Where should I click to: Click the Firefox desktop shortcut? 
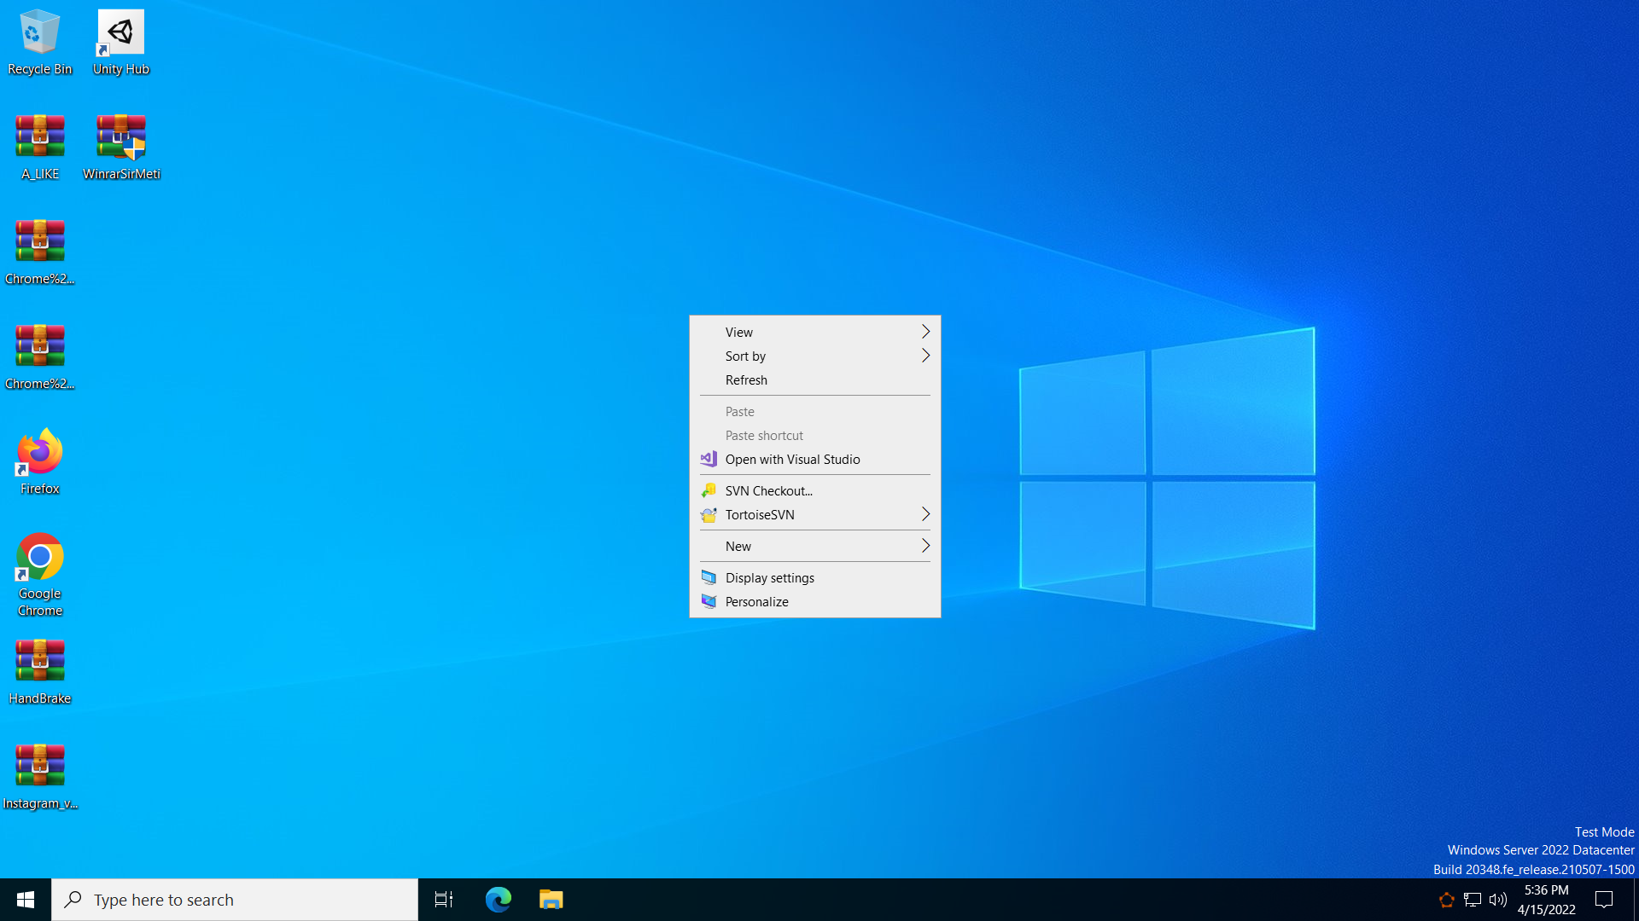click(x=39, y=461)
